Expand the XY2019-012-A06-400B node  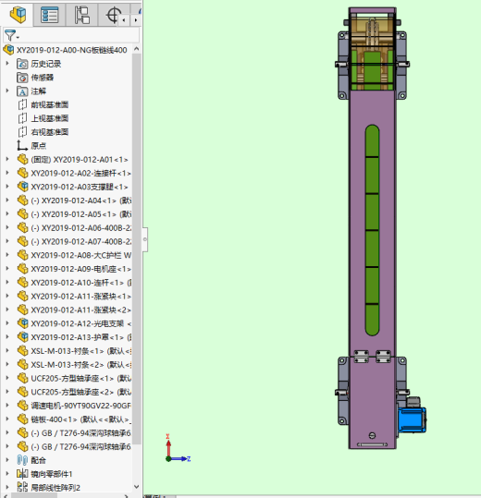pos(7,227)
